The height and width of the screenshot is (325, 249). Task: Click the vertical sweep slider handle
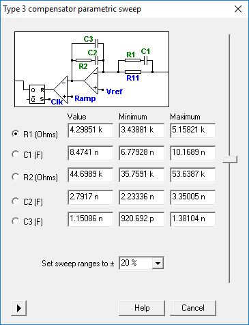(x=230, y=159)
